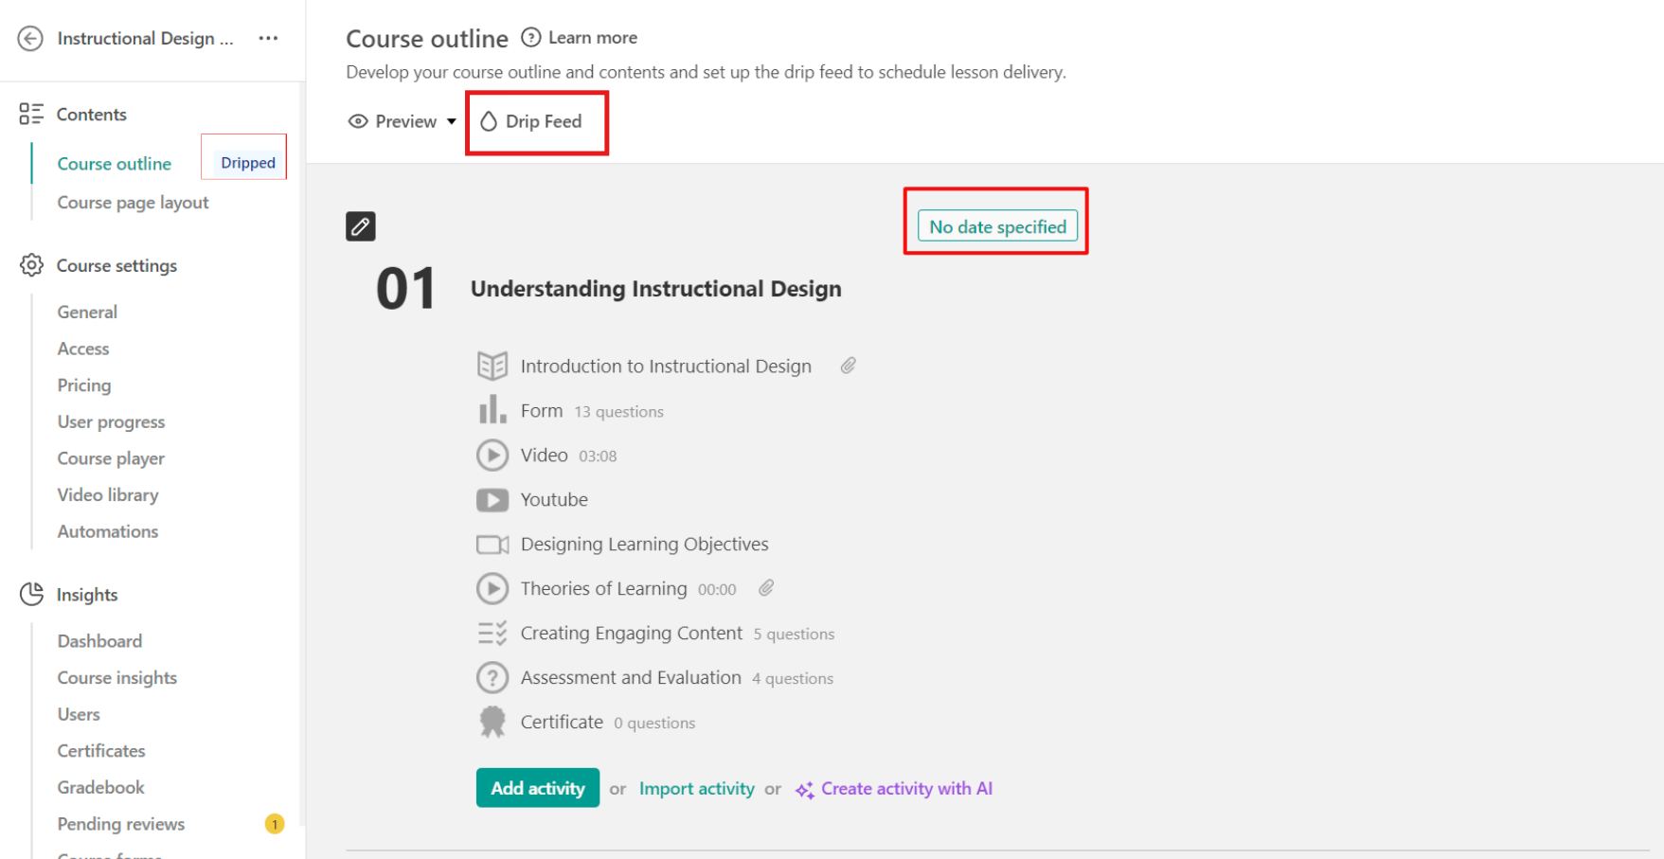Click the Form activity bar chart icon
Viewport: 1664px width, 859px height.
492,411
